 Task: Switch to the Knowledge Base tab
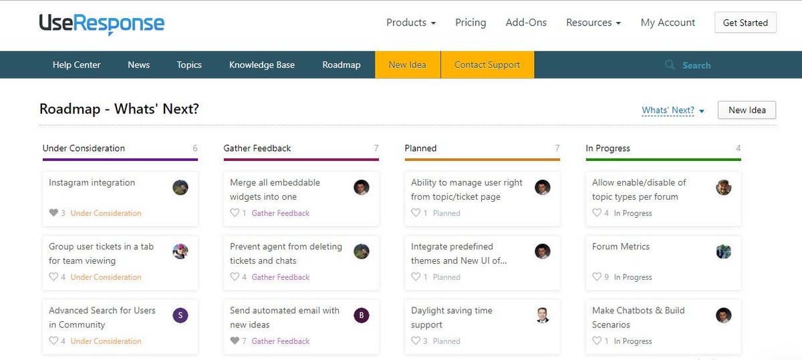tap(262, 65)
